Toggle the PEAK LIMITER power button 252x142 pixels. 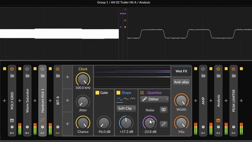233,69
